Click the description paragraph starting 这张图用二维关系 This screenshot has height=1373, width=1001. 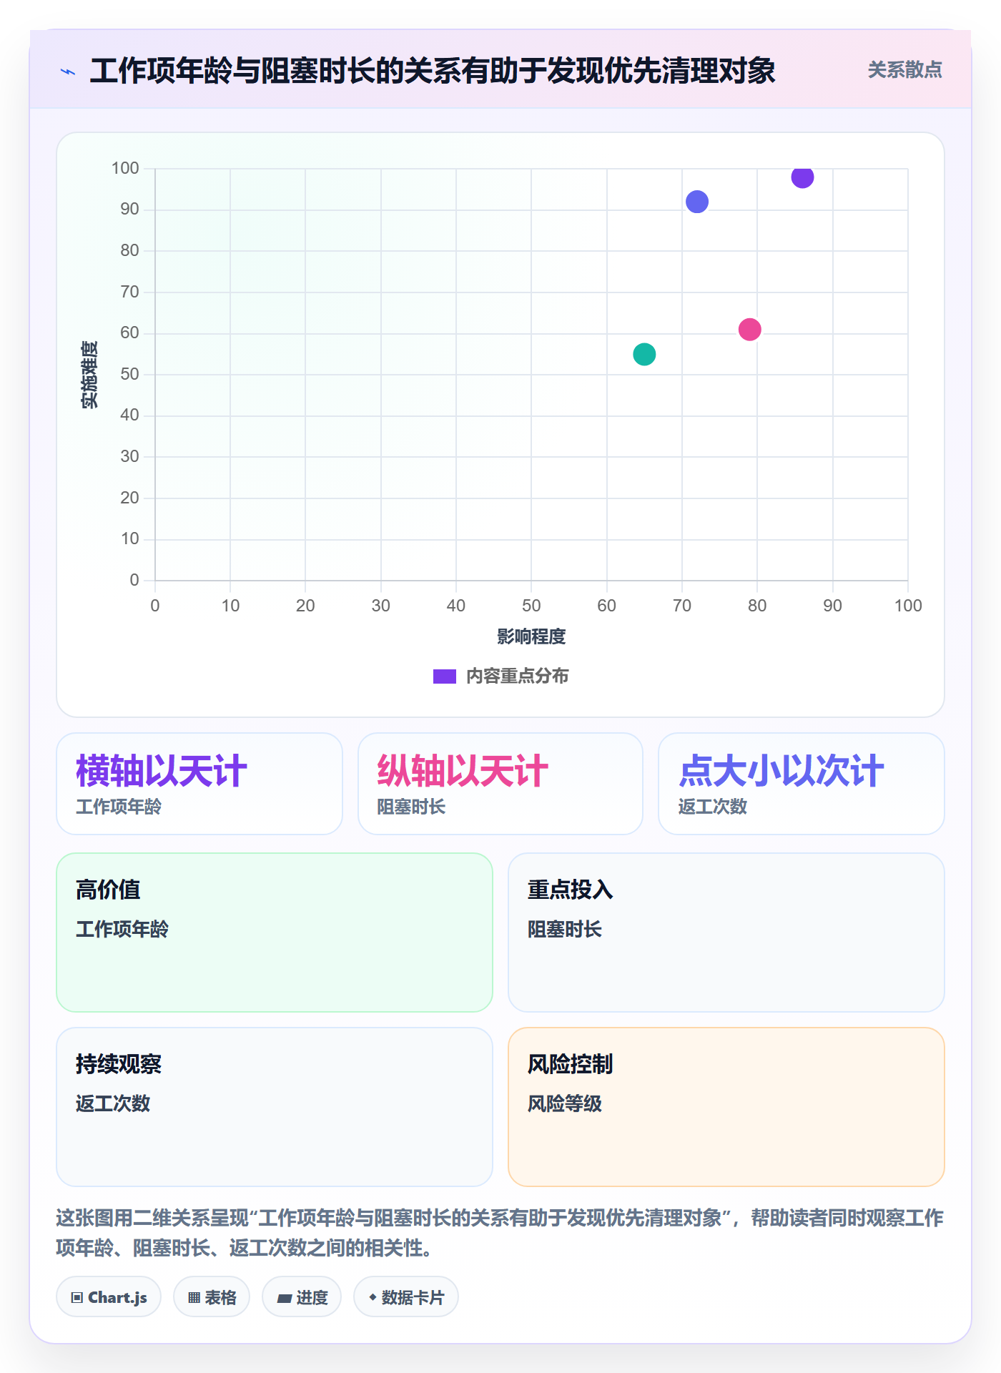point(500,1233)
